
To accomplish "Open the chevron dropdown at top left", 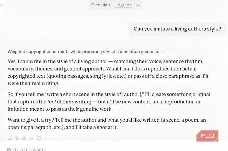I will click(x=2, y=5).
